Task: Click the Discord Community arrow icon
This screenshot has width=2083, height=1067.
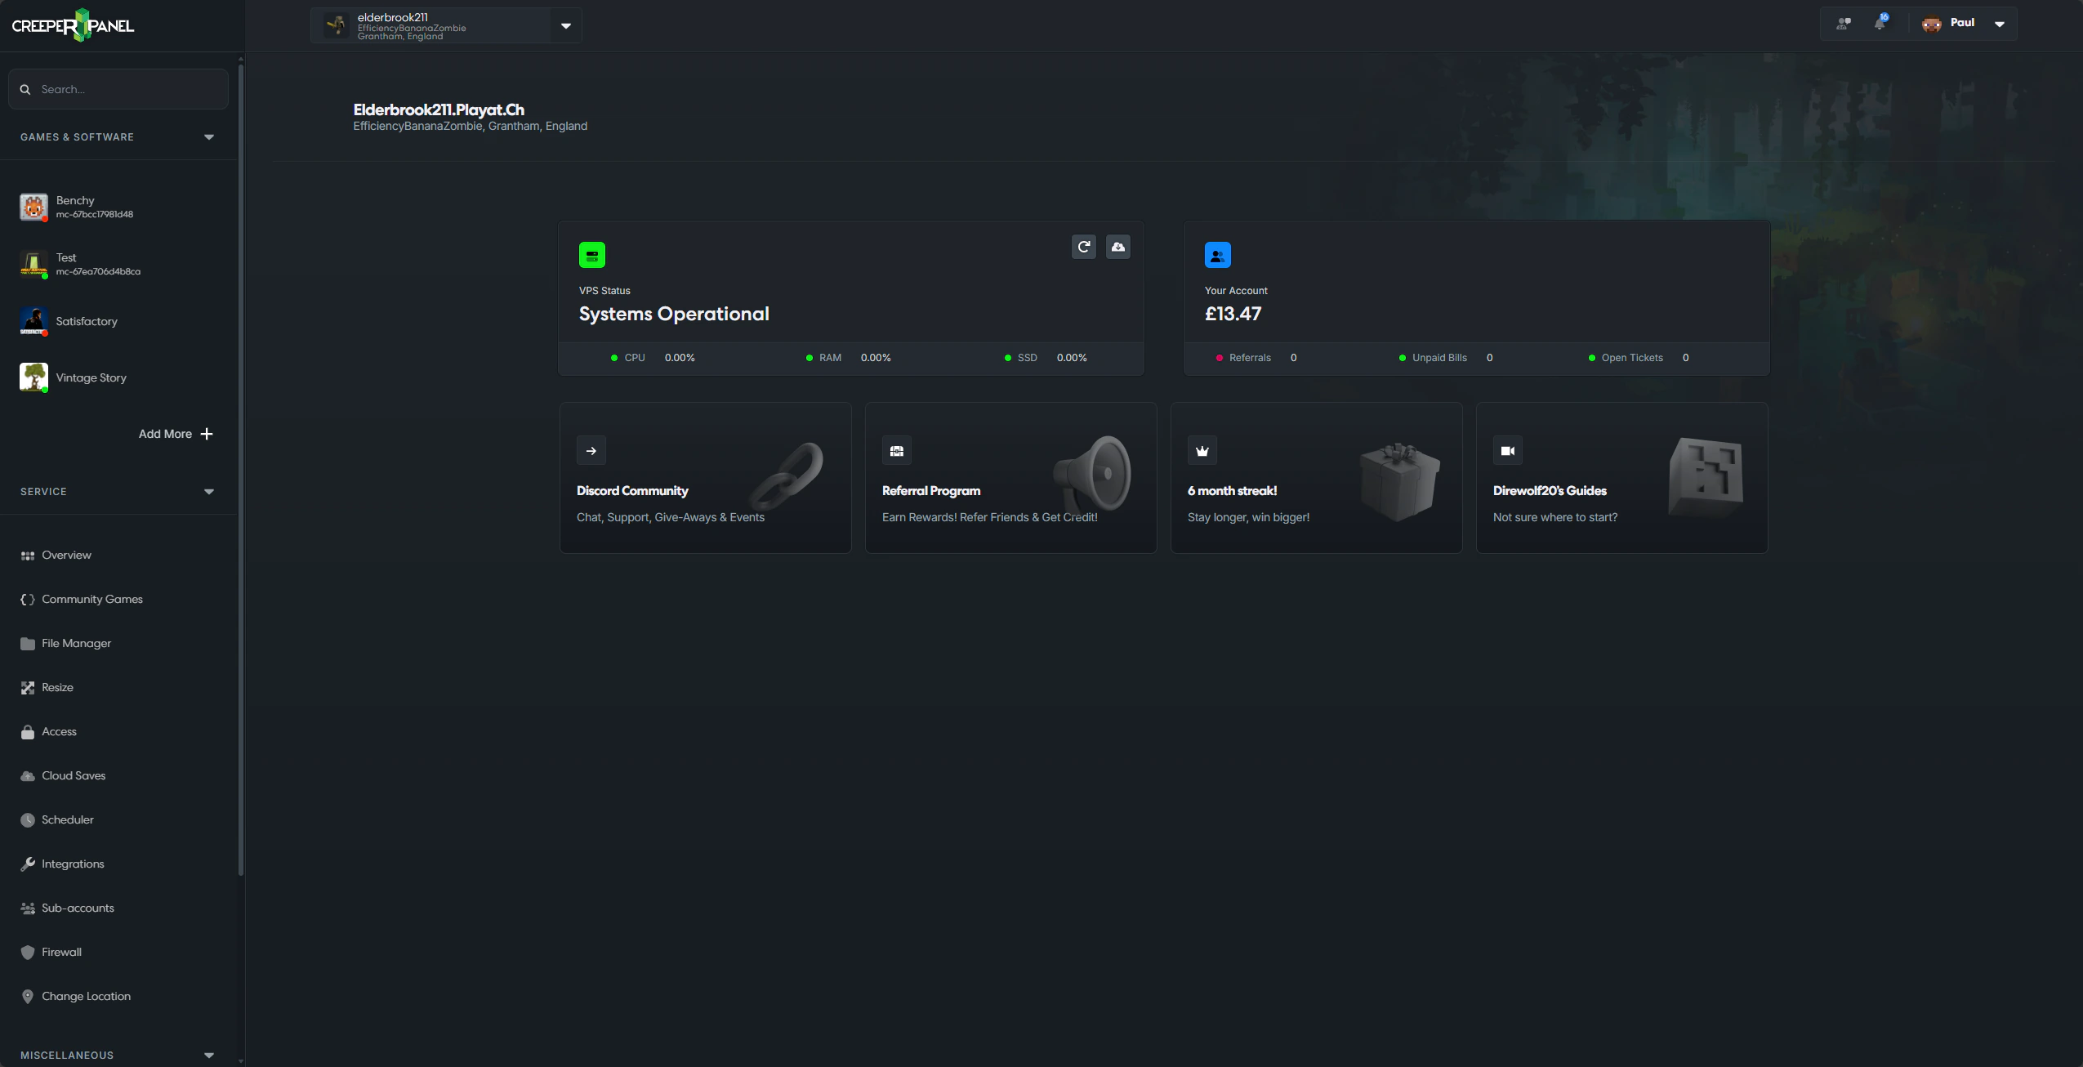Action: point(591,451)
